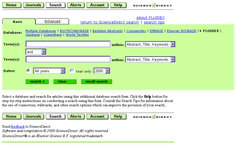This screenshot has width=236, height=146.
Task: Click the selected FLUIDEX database label
Action: (211, 31)
